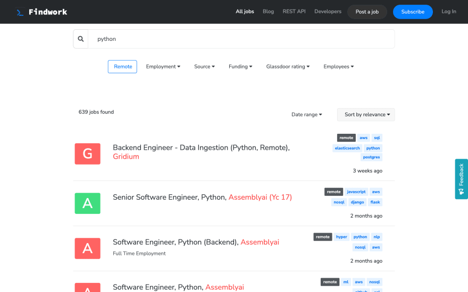Image resolution: width=468 pixels, height=292 pixels.
Task: Click the Assemblyai (Yc 17) company link
Action: tap(260, 197)
